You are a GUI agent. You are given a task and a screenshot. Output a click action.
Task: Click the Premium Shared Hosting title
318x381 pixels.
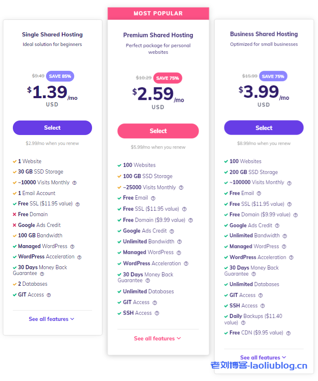tap(158, 35)
